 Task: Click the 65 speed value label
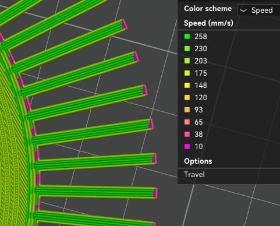199,122
